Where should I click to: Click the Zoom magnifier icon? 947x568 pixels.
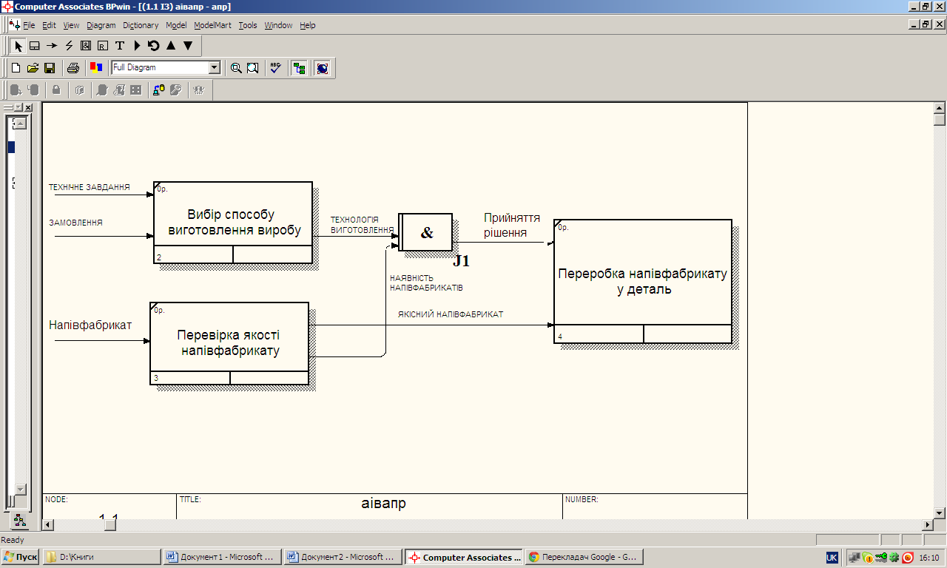236,68
